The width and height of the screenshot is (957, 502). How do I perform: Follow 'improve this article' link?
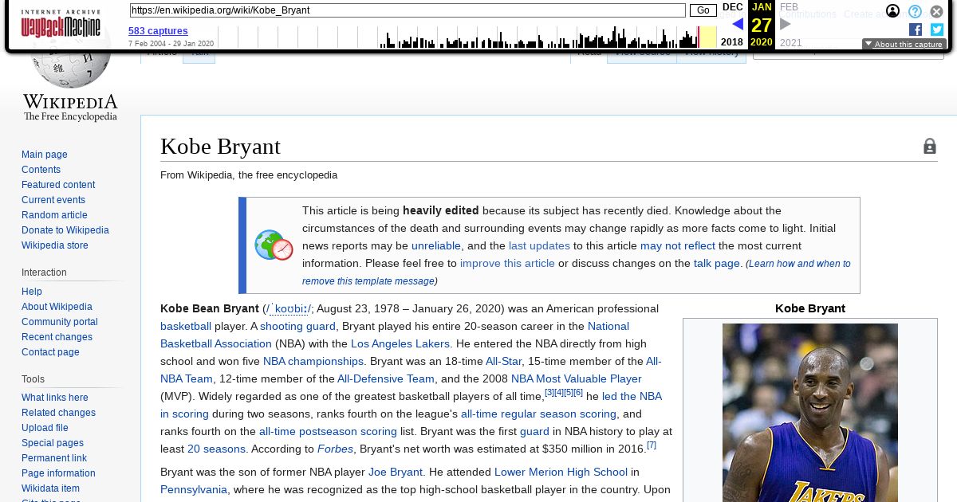507,263
